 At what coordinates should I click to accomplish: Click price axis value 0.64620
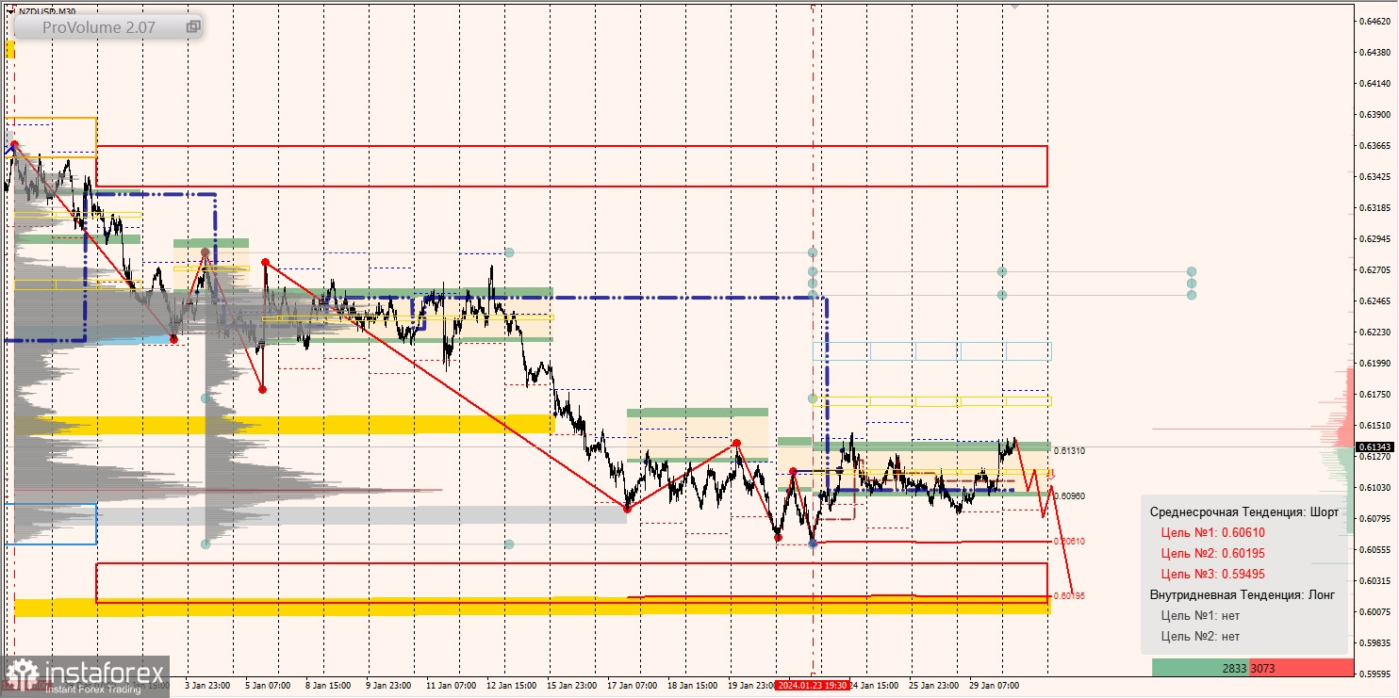coord(1374,21)
